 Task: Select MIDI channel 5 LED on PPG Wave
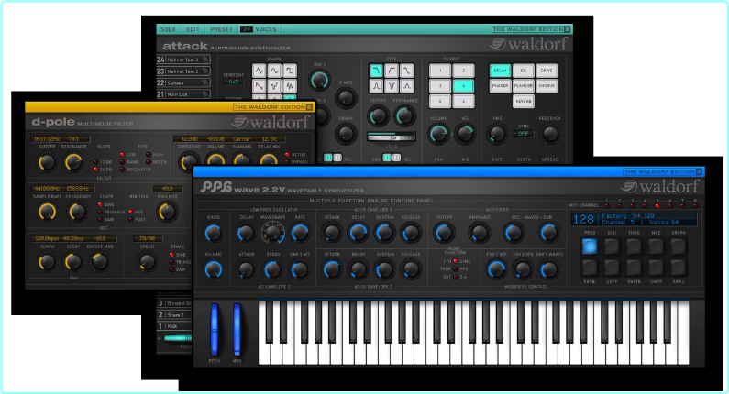pos(657,206)
